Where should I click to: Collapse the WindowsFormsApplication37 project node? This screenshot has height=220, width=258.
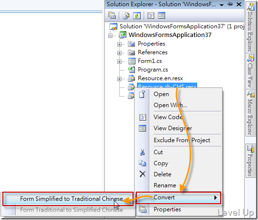[111, 36]
